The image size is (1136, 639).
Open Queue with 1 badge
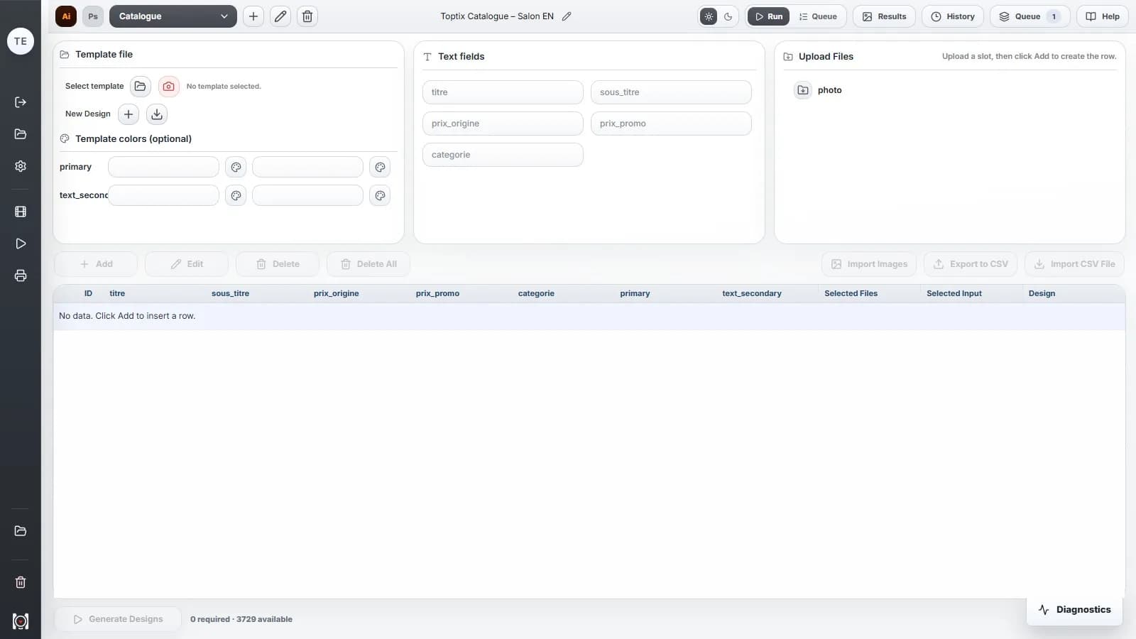pos(1029,16)
